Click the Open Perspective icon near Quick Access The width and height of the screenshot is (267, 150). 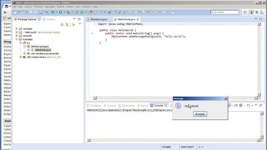pyautogui.click(x=245, y=12)
